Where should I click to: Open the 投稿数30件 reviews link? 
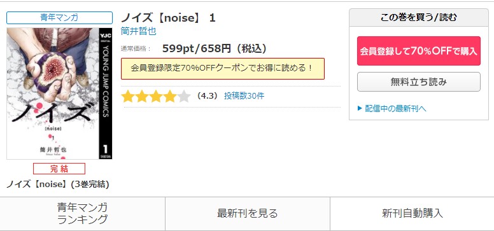click(244, 96)
